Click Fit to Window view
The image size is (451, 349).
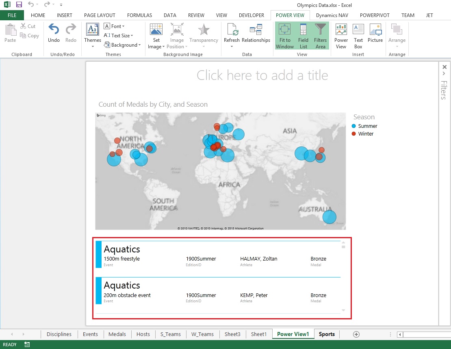pos(284,34)
